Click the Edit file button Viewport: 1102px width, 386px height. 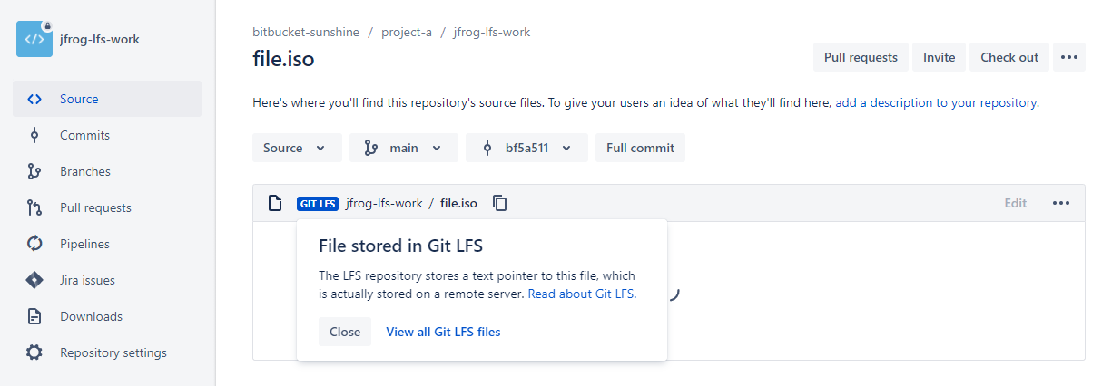pyautogui.click(x=1015, y=203)
